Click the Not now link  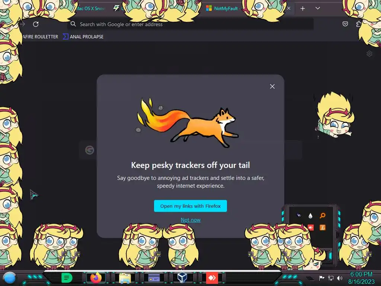pos(190,220)
